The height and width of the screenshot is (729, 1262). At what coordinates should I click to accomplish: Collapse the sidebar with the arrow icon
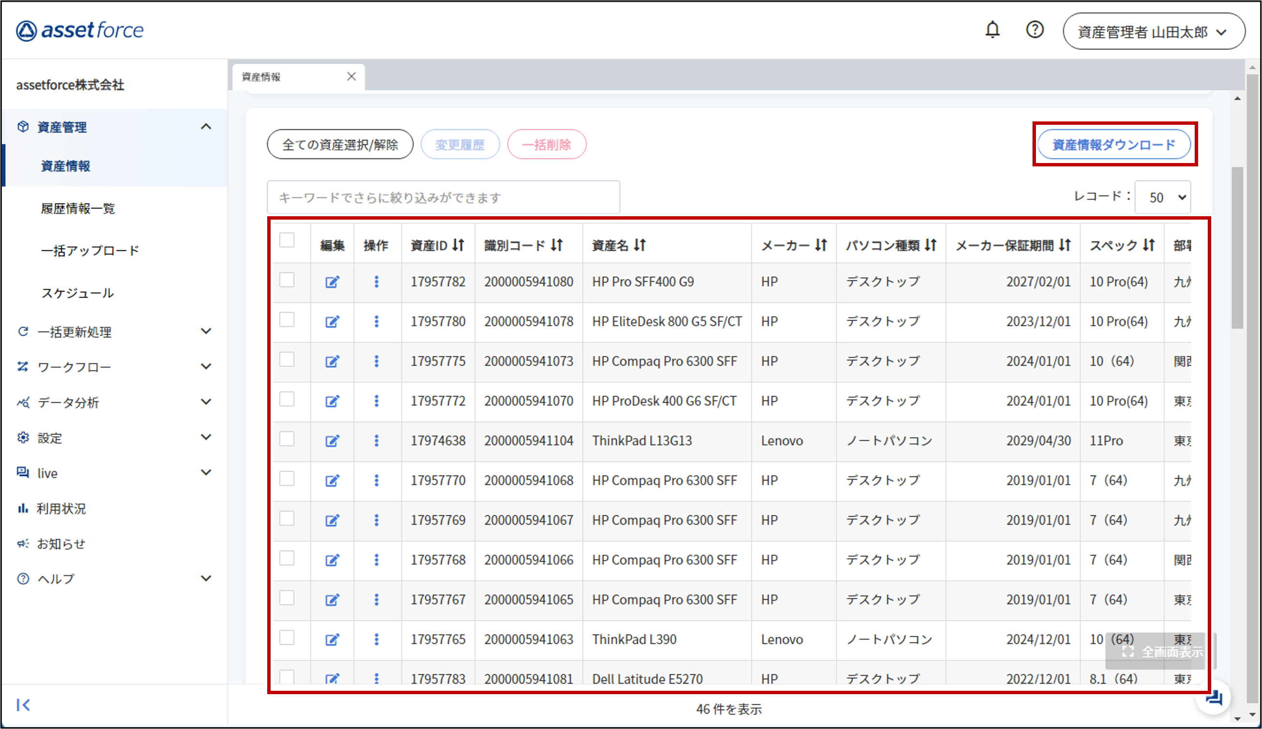(x=23, y=705)
